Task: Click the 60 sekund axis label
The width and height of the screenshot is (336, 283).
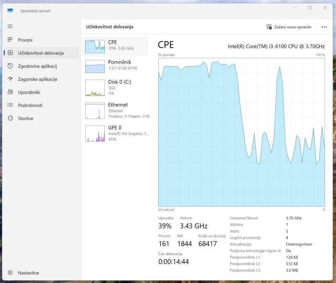Action: pyautogui.click(x=166, y=210)
